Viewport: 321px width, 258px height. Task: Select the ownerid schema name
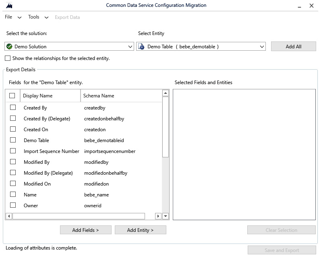coord(93,206)
